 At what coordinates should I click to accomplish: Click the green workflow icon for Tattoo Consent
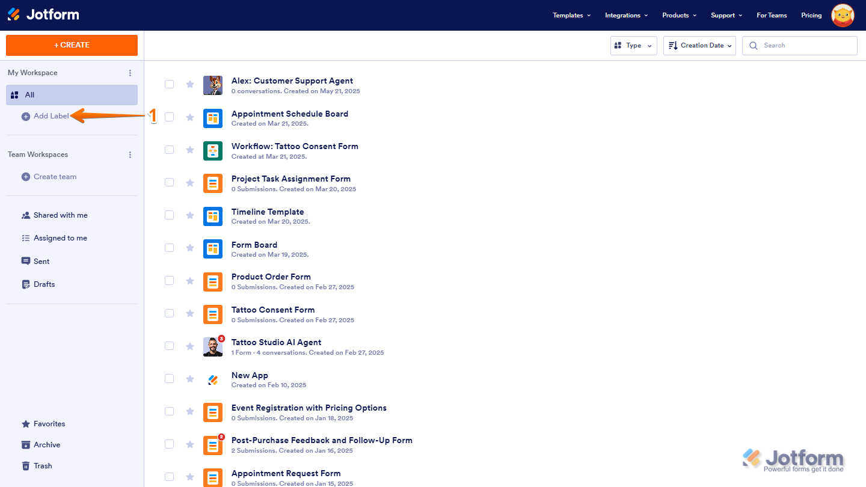tap(213, 151)
